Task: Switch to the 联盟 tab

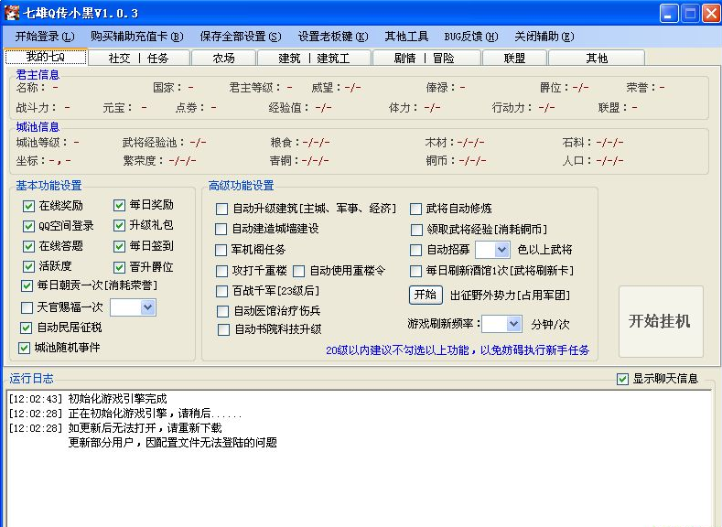Action: click(514, 58)
